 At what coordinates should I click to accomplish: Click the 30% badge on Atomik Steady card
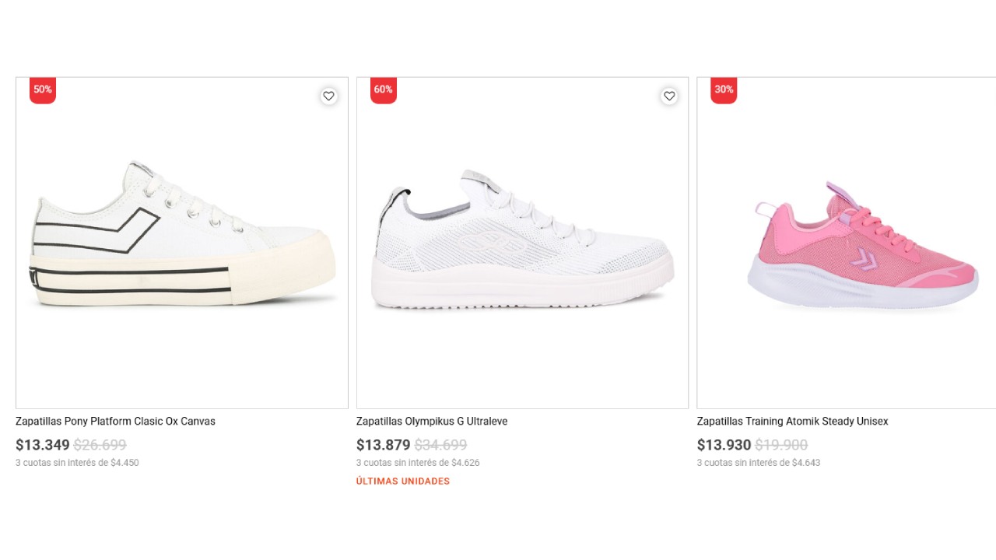[723, 89]
